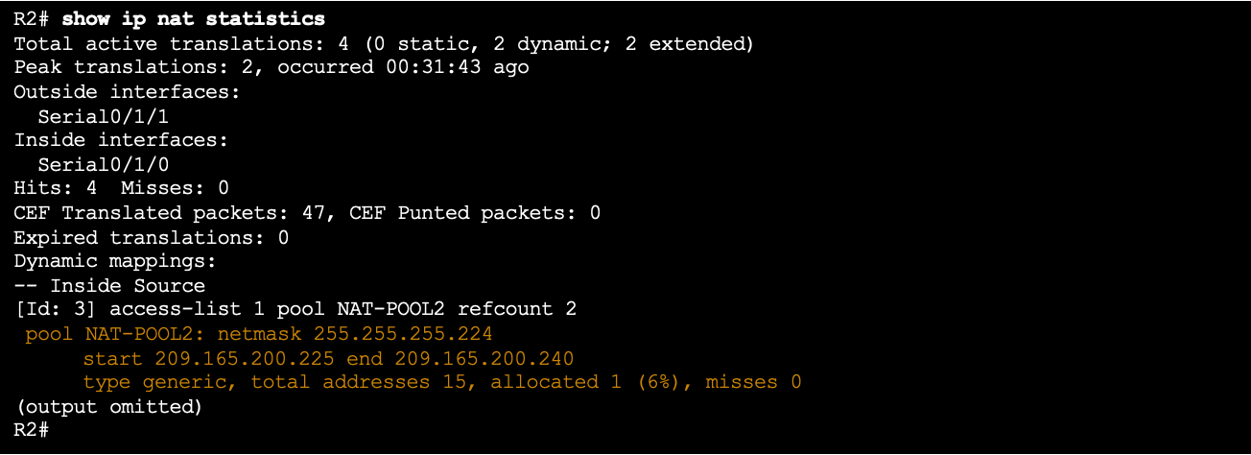Select the 'Total active translations: 4' line
This screenshot has height=455, width=1251.
pyautogui.click(x=384, y=44)
